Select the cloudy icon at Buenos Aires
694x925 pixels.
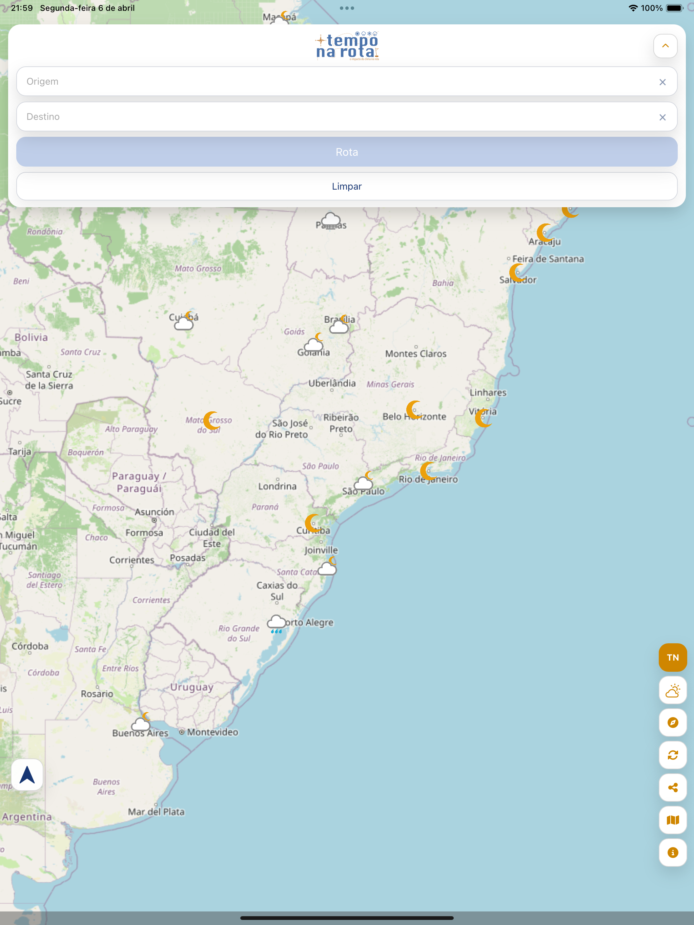coord(141,722)
